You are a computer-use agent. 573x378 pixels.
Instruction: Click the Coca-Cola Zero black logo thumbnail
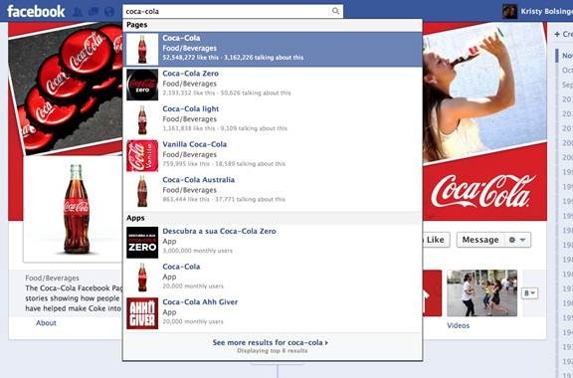point(142,85)
